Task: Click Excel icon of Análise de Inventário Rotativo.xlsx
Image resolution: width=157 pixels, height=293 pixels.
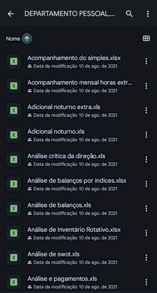Action: [x=14, y=233]
